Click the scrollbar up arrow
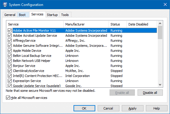The image size is (170, 114). point(160,23)
